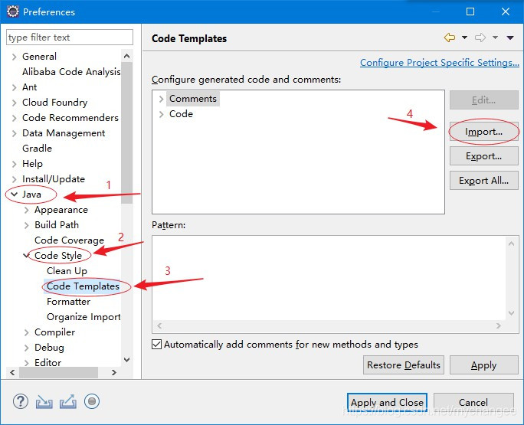Expand the Code template group

pos(161,114)
